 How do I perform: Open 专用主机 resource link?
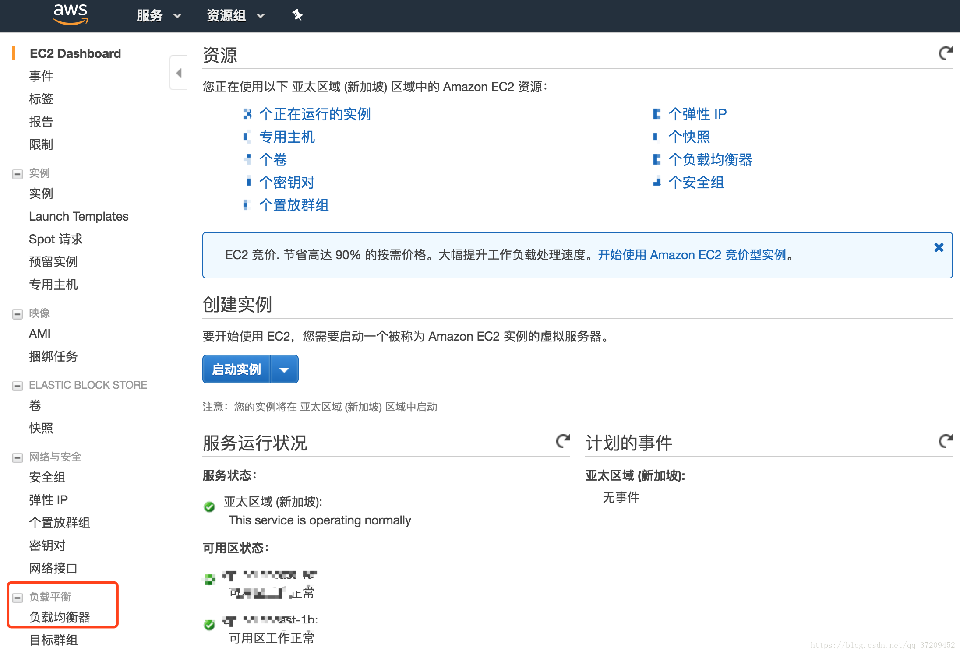point(287,137)
